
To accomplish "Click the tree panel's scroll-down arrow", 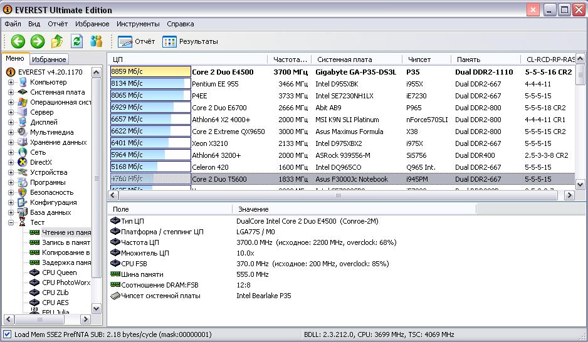I will (97, 309).
